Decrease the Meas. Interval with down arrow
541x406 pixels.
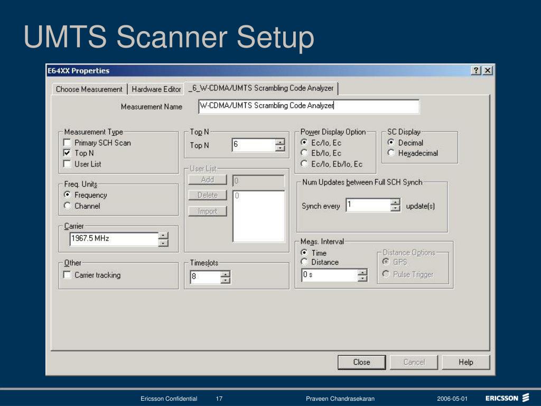(362, 279)
